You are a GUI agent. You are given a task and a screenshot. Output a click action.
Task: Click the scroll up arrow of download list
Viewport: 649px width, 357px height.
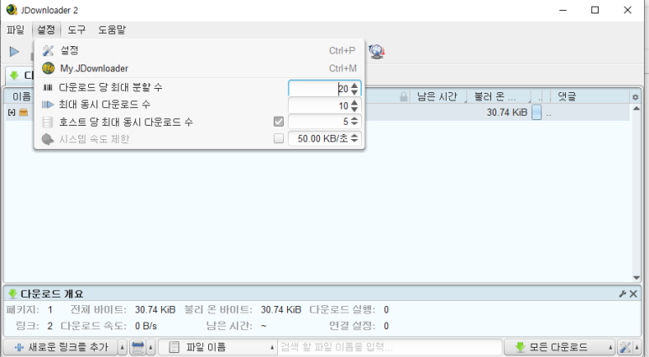click(636, 108)
